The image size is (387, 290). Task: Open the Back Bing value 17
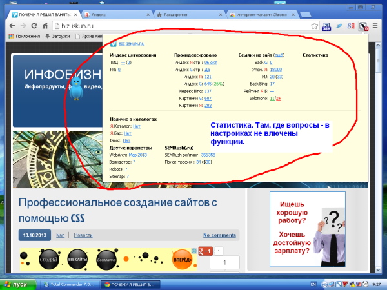coord(272,84)
